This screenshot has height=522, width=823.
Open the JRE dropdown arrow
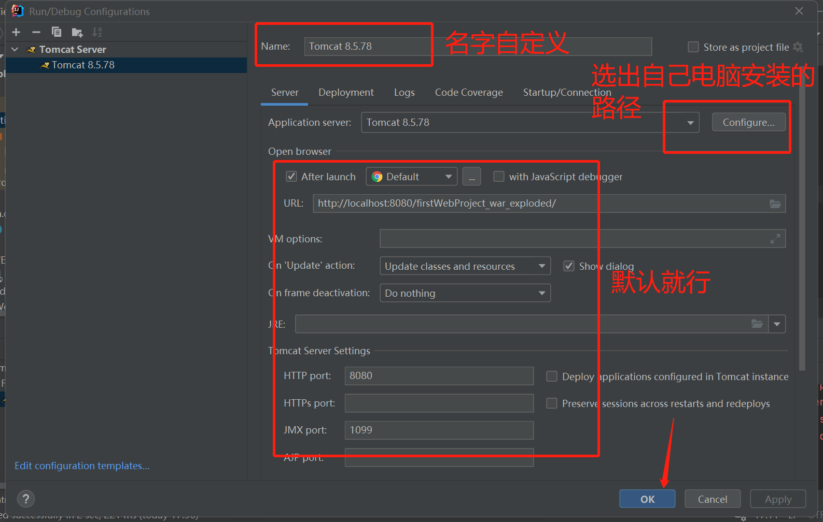(x=777, y=324)
